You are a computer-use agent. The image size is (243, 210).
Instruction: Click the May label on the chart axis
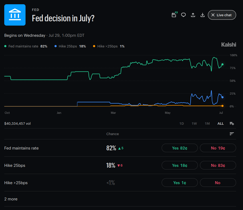point(168,113)
